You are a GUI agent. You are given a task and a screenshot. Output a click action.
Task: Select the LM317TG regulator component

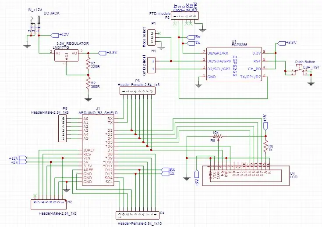(x=66, y=55)
